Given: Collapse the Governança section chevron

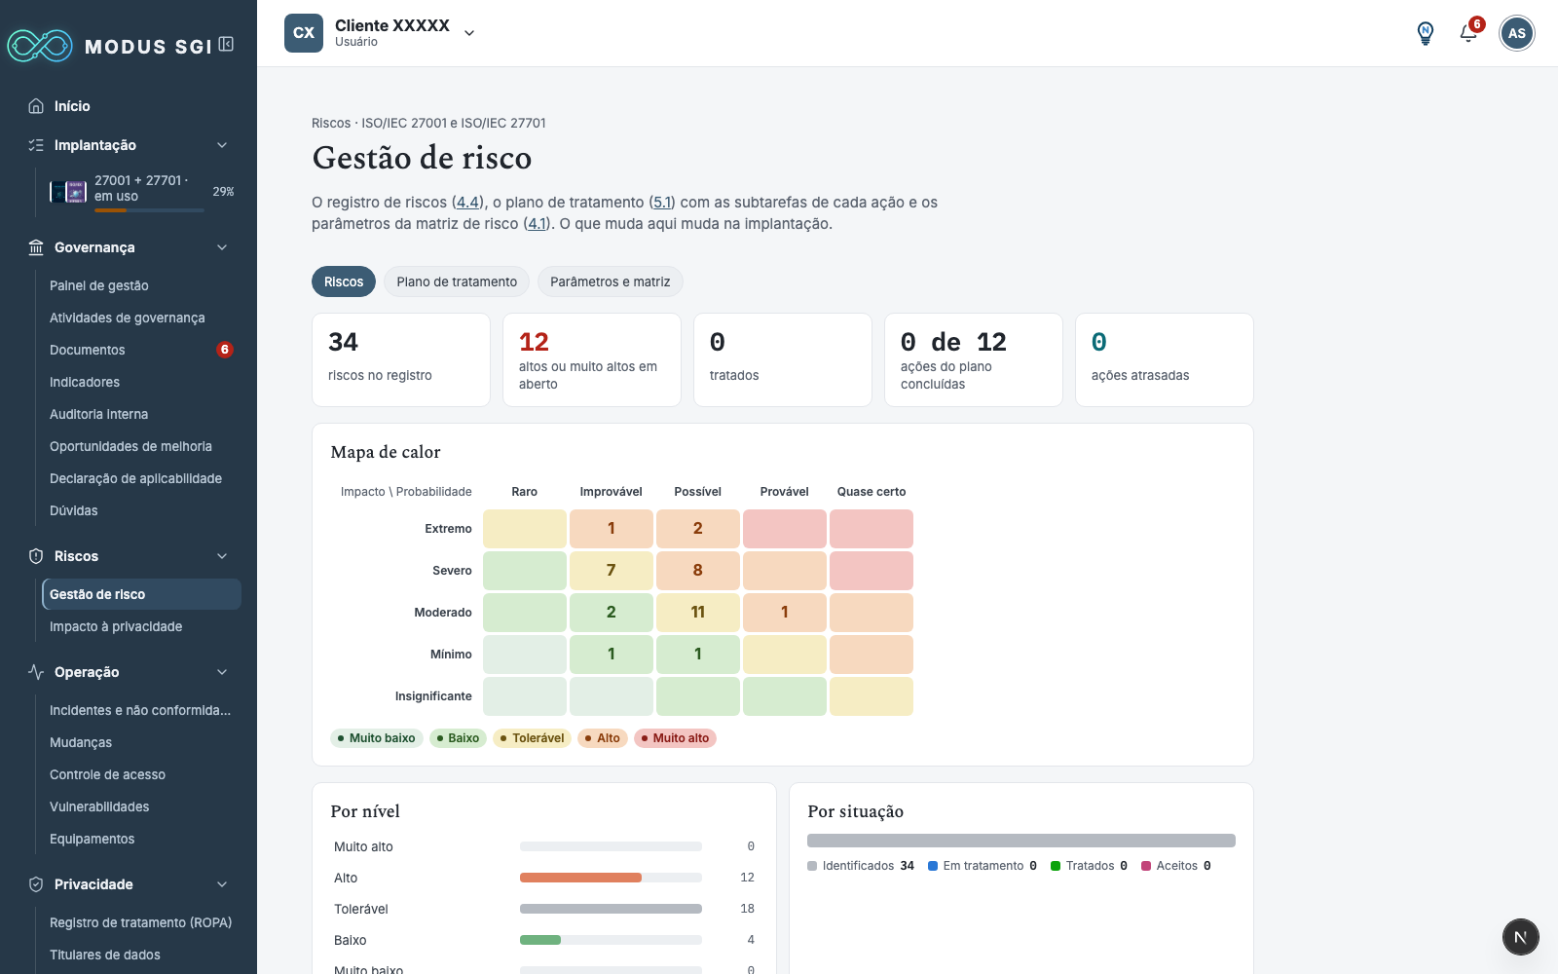Looking at the screenshot, I should coord(222,247).
